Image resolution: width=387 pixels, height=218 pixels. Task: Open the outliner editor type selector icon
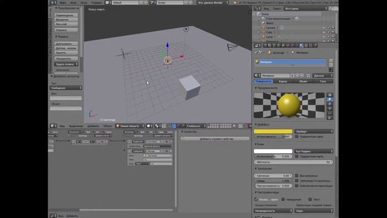[258, 8]
